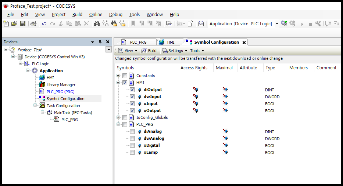The height and width of the screenshot is (186, 343).
Task: Click access rights icon for diOutput
Action: click(x=196, y=89)
